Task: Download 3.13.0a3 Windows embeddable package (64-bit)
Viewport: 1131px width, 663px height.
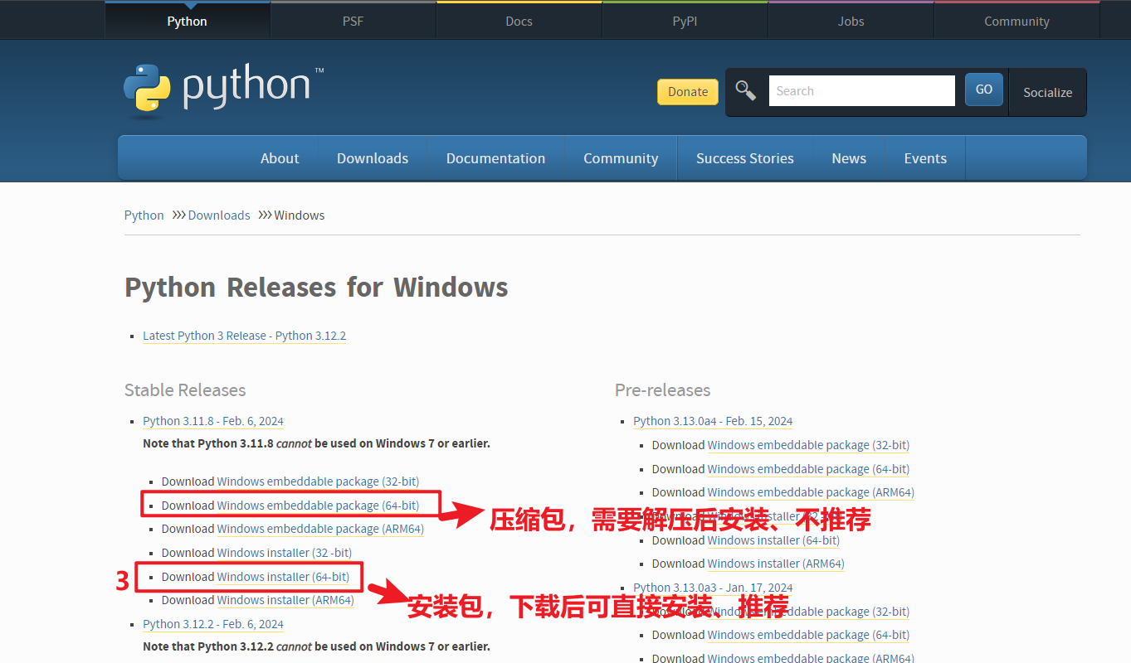Action: [x=808, y=635]
